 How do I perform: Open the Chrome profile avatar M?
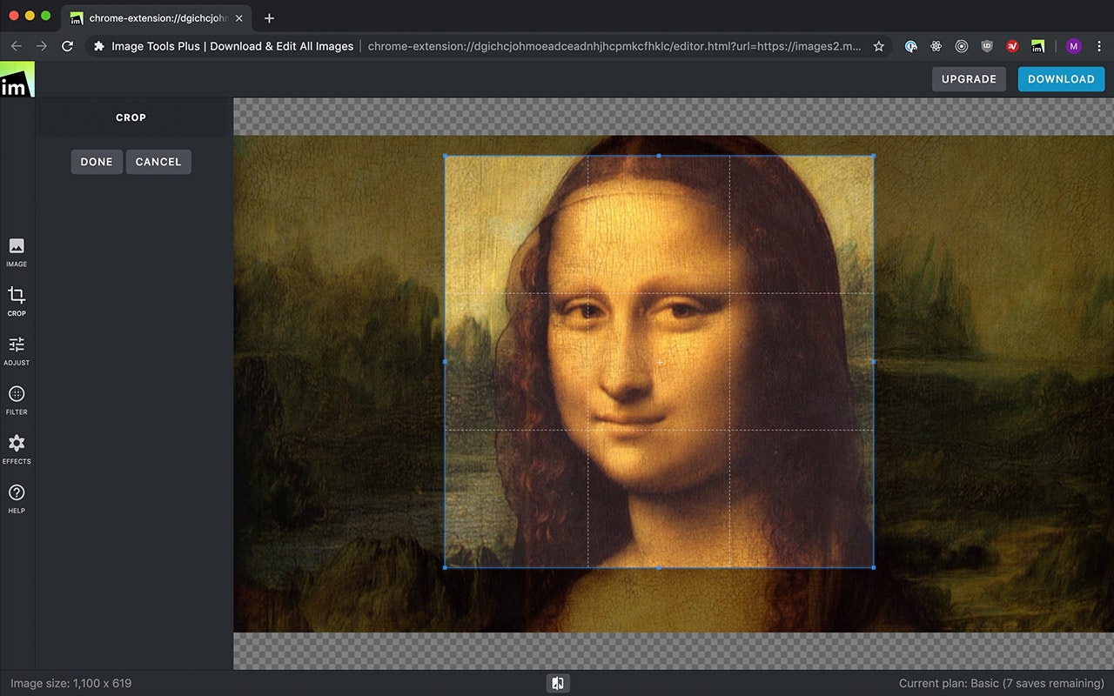pos(1073,46)
